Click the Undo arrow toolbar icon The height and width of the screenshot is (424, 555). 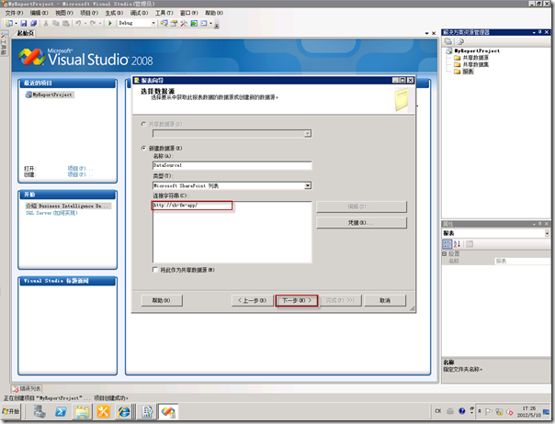point(78,23)
